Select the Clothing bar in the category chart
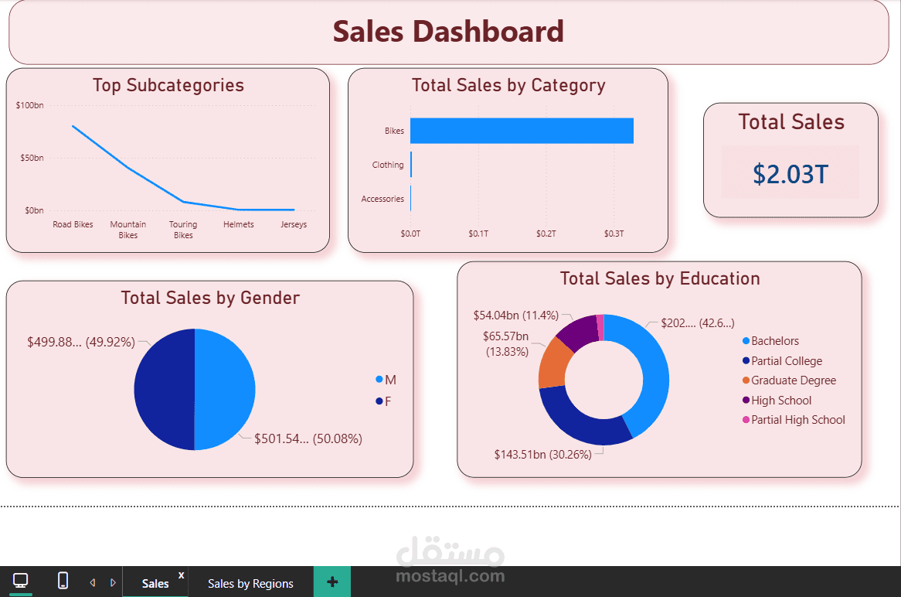Viewport: 901px width, 597px height. coord(411,164)
